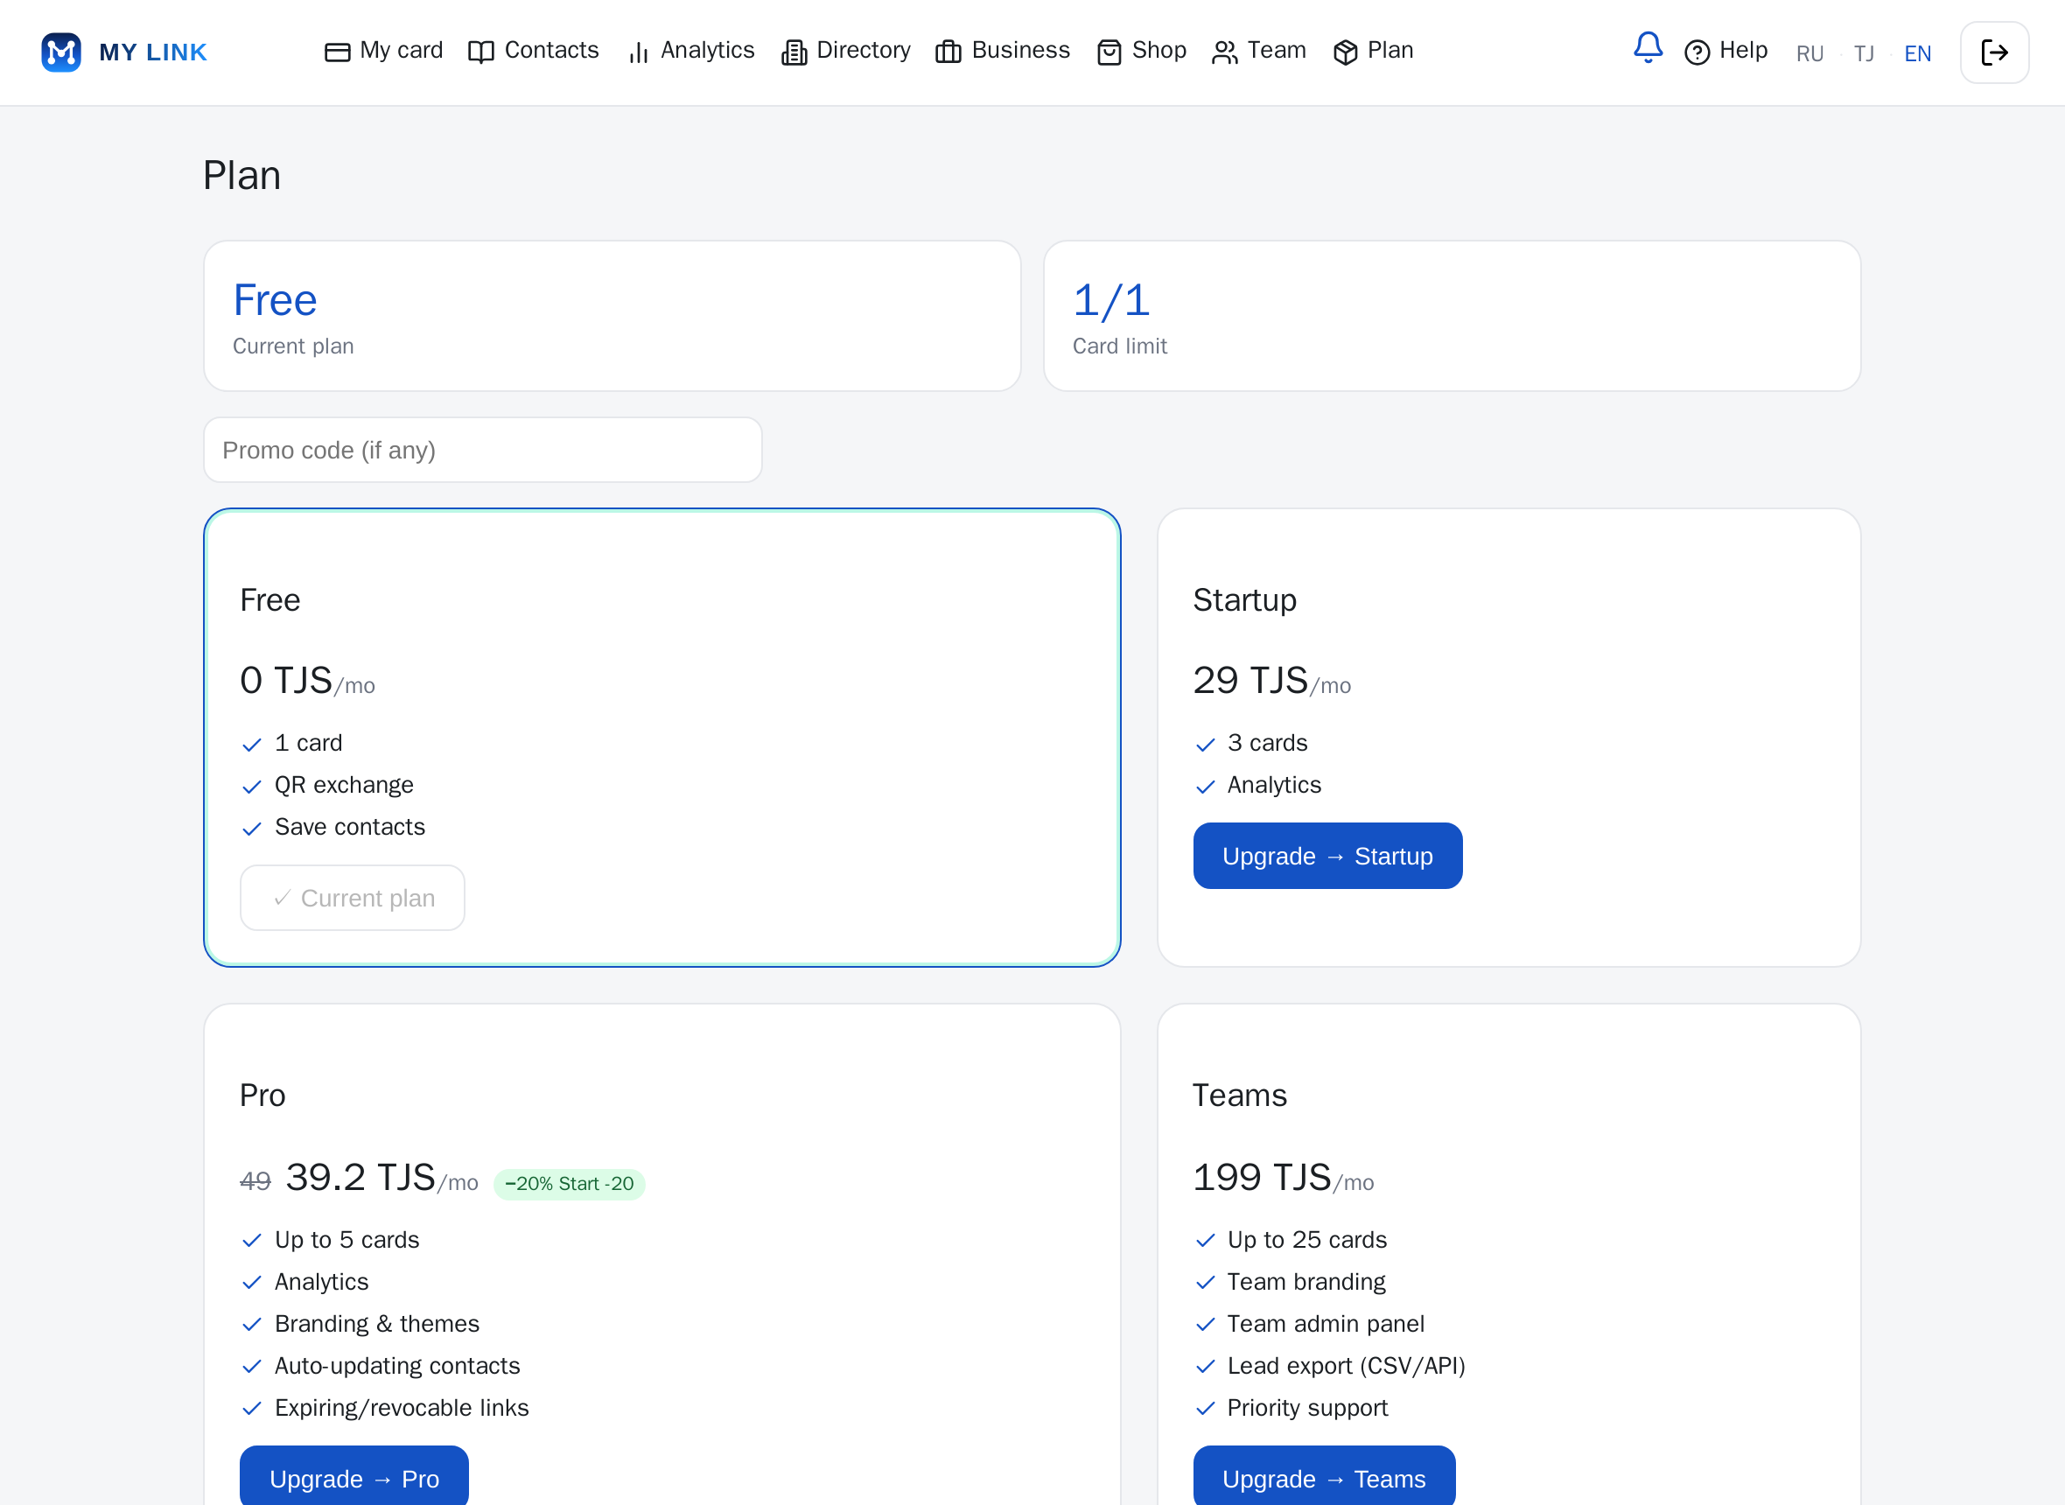Image resolution: width=2065 pixels, height=1505 pixels.
Task: Click the Help question mark icon
Action: click(x=1696, y=52)
